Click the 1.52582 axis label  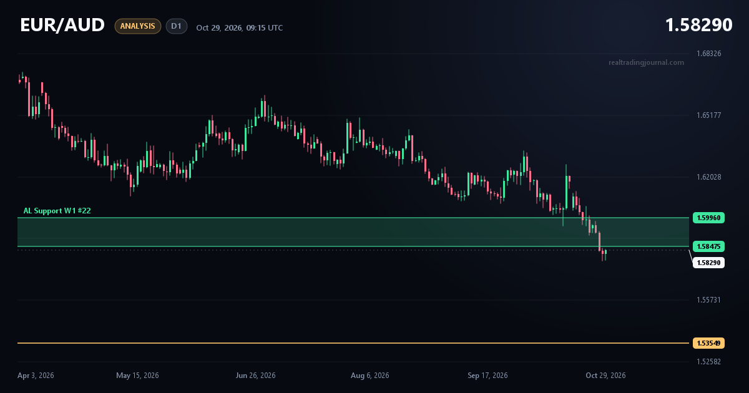708,362
